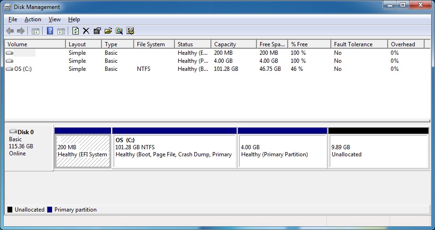Select the 9.89 GB Unallocated block

[379, 151]
